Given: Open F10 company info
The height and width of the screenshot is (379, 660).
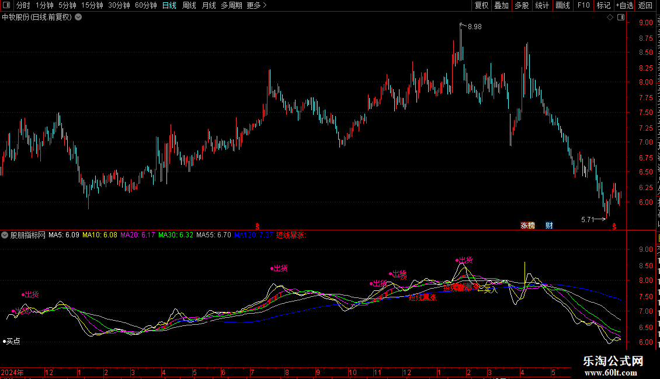Looking at the screenshot, I should (583, 5).
